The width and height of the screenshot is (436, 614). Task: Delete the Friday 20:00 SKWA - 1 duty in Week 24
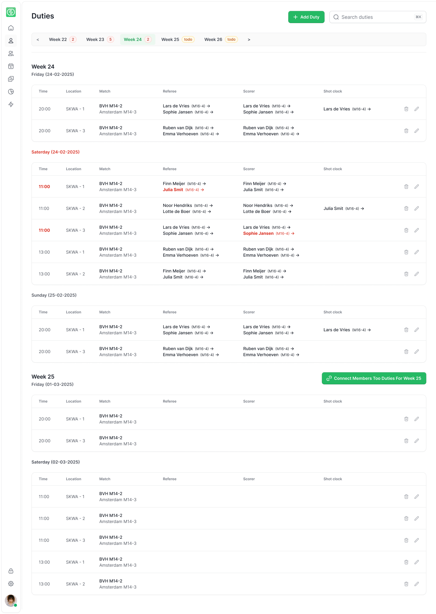[406, 109]
